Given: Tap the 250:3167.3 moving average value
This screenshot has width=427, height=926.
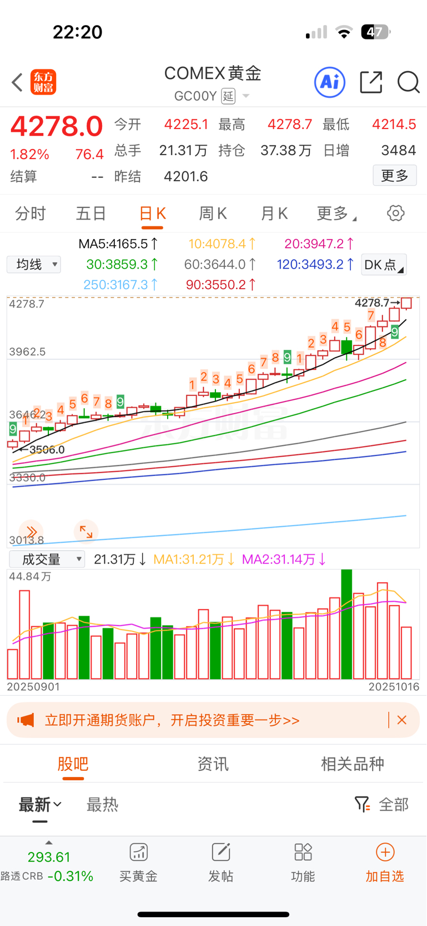Looking at the screenshot, I should click(x=121, y=285).
